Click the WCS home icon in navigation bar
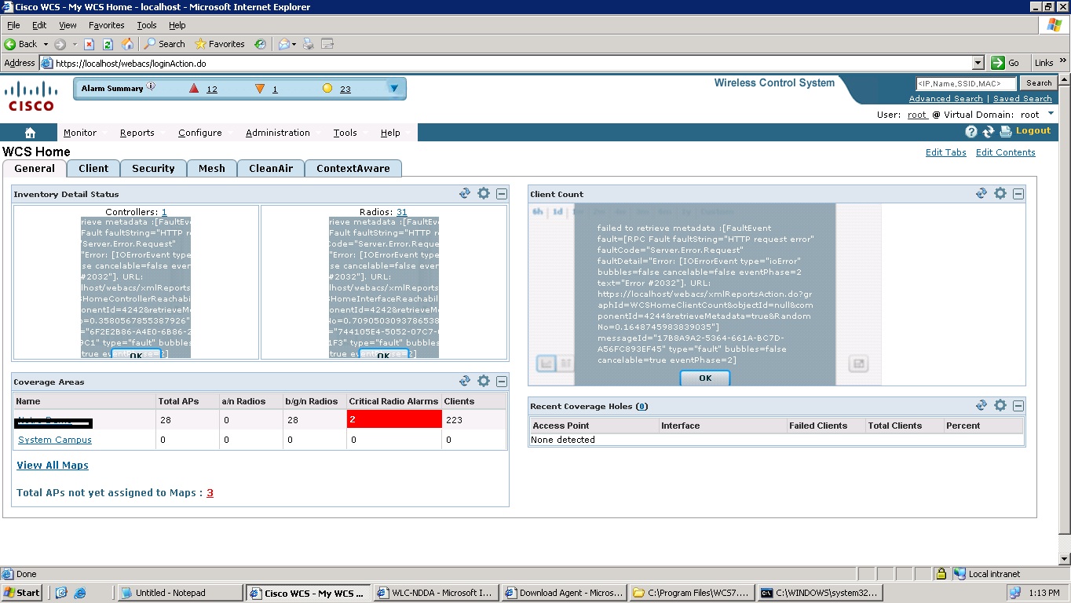Viewport: 1071px width, 603px height. click(30, 133)
